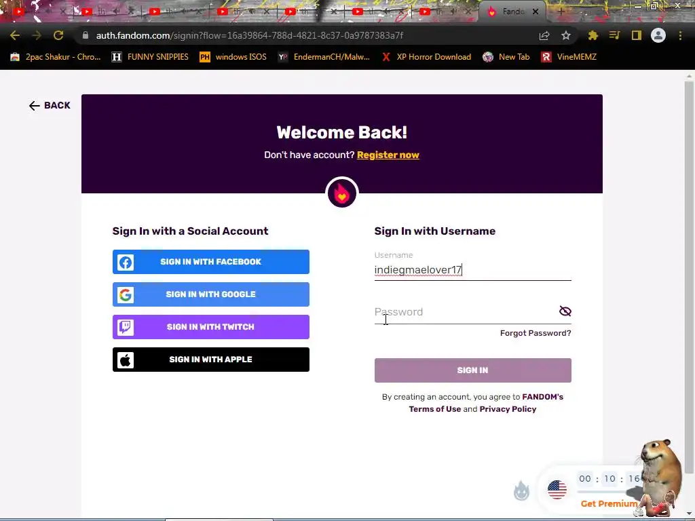Bookmark this page with the star icon
This screenshot has height=521, width=695.
click(566, 35)
